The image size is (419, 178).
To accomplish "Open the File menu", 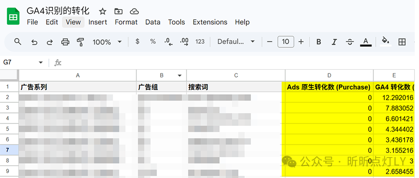I will tap(32, 22).
